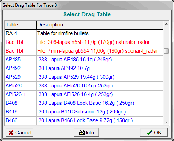The image size is (174, 141).
Task: Select the API526 table entry
Action: (84, 86)
